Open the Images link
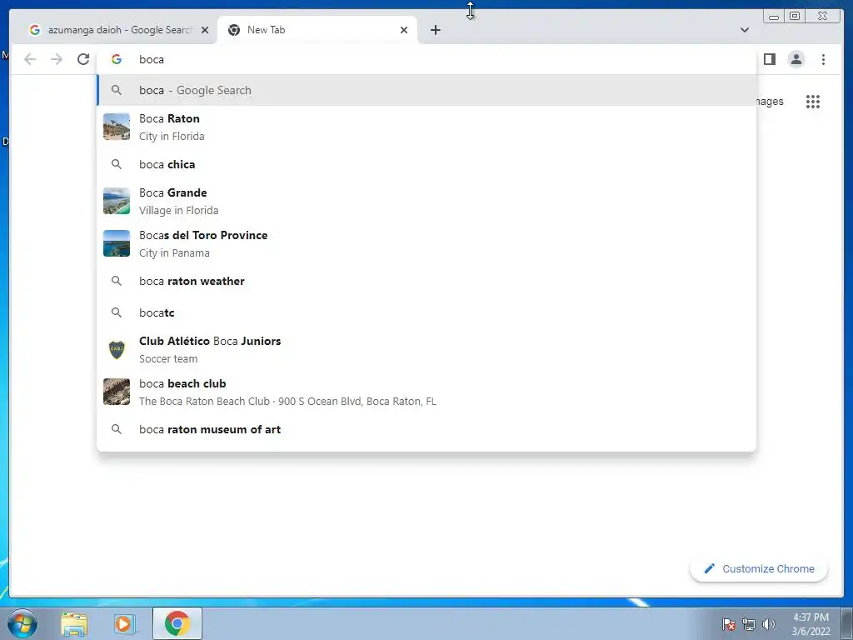Viewport: 853px width, 640px height. coord(770,102)
